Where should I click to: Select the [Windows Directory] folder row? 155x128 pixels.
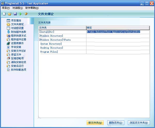coord(62,36)
